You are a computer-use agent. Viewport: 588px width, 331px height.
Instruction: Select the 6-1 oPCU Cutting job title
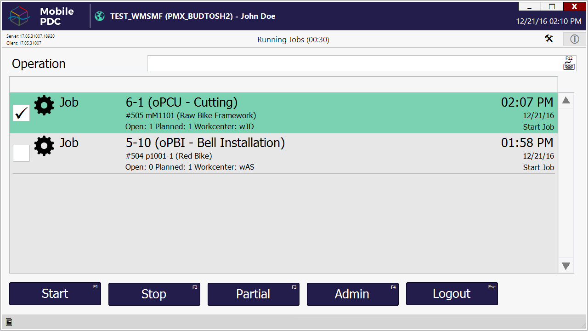[x=181, y=102]
